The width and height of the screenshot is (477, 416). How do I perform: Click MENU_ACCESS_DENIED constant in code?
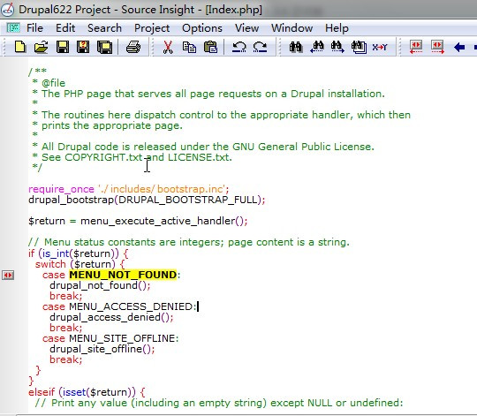(131, 306)
